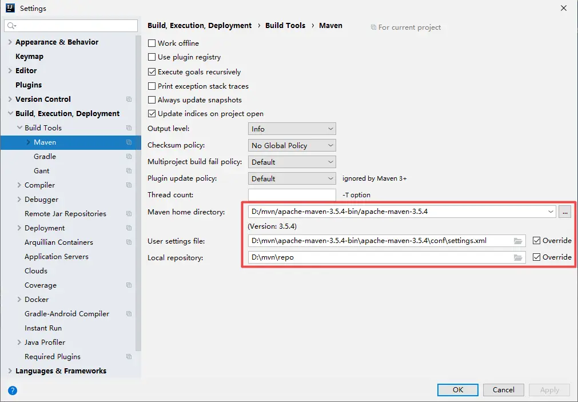This screenshot has width=578, height=402.
Task: Click the For current project icon
Action: tap(373, 27)
